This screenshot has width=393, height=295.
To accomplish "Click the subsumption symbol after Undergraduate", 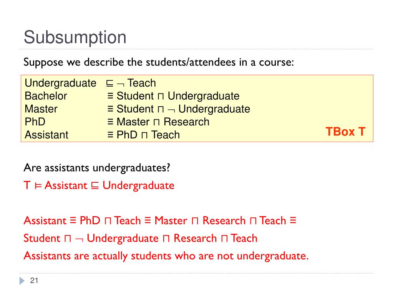I will click(109, 83).
